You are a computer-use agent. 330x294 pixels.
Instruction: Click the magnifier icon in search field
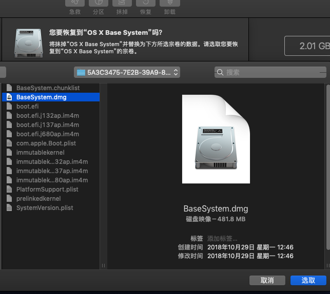tap(220, 72)
